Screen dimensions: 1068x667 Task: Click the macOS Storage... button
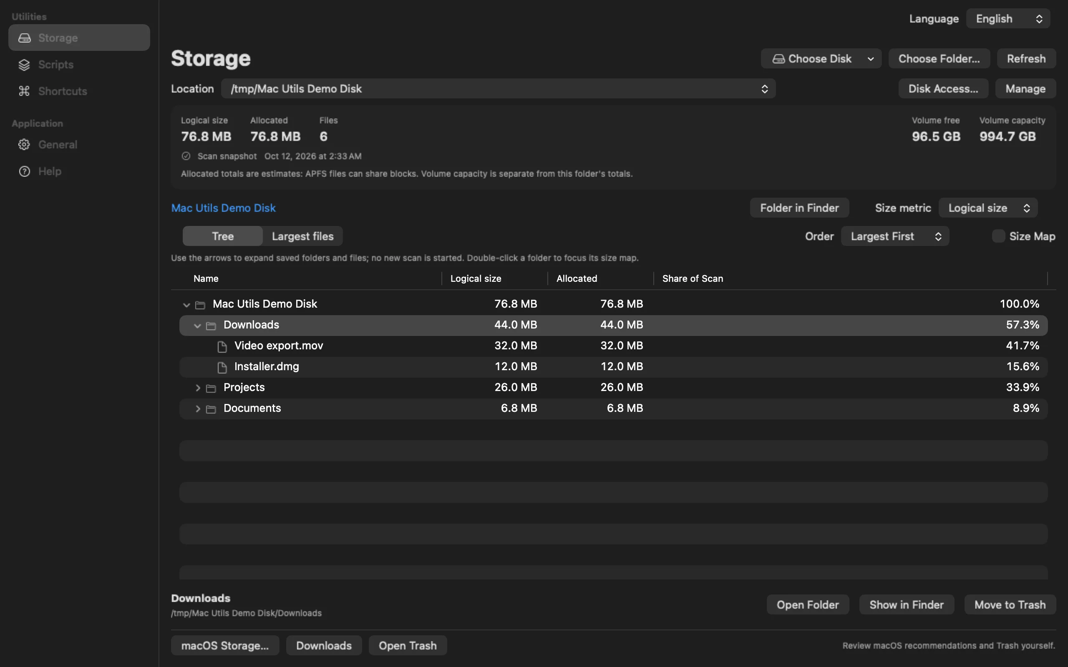[225, 645]
